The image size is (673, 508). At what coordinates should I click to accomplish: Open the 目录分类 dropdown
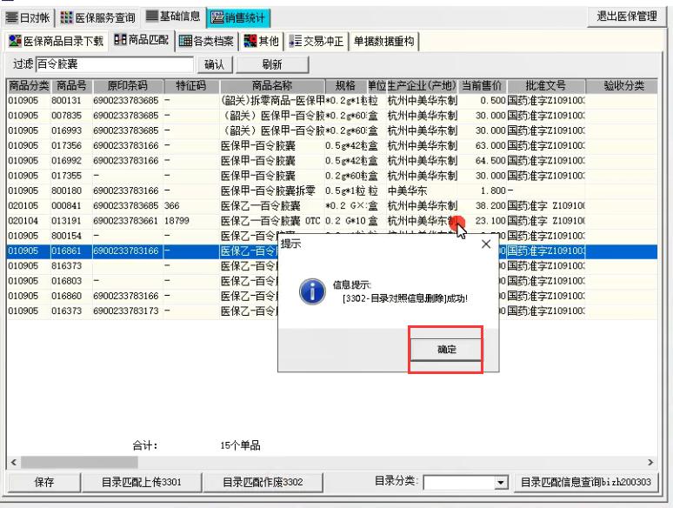(x=500, y=483)
